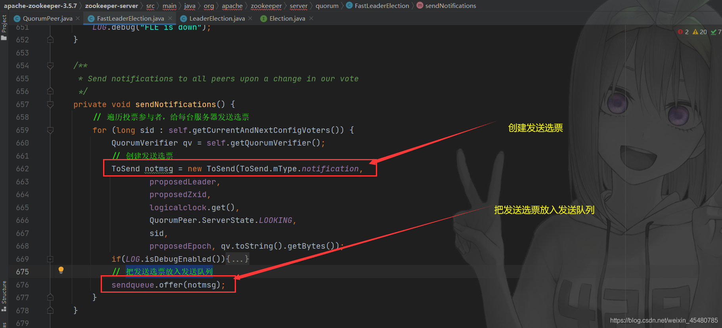The height and width of the screenshot is (328, 722).
Task: Open the Structure tool window
Action: coord(4,295)
